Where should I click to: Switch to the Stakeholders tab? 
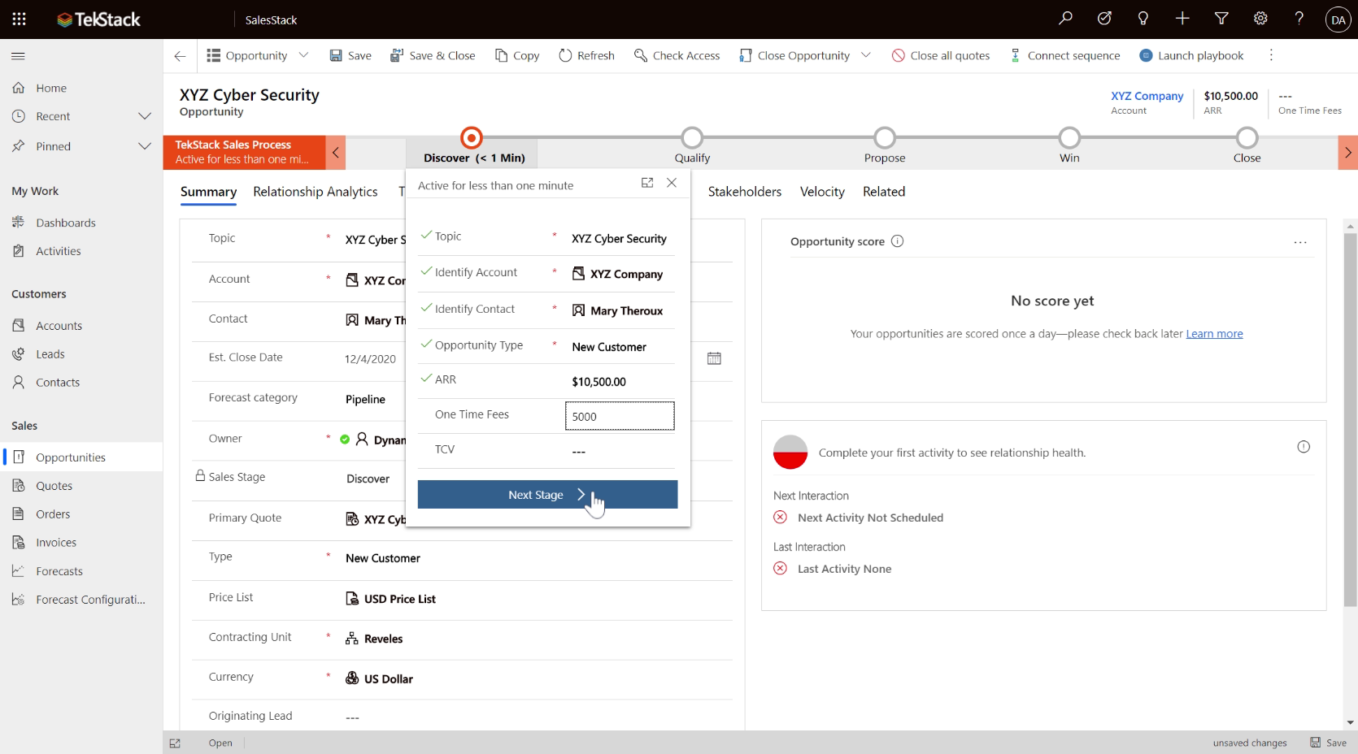(745, 192)
